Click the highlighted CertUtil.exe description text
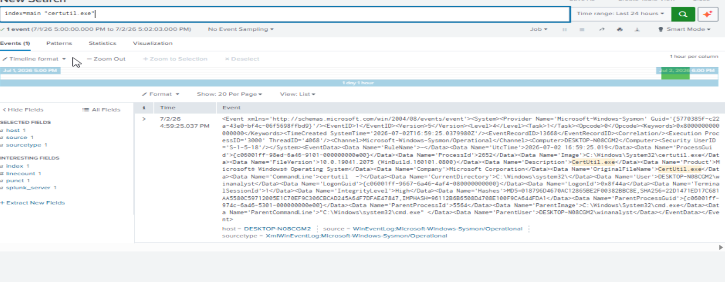725x282 pixels. [593, 162]
